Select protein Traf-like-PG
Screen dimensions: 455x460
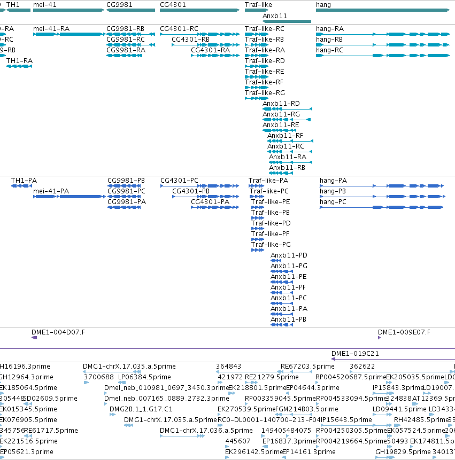pos(258,250)
